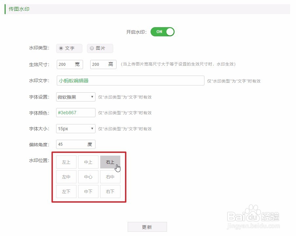Open the 字体设置 font dropdown showing 微软雅黑
The width and height of the screenshot is (296, 236).
(75, 97)
